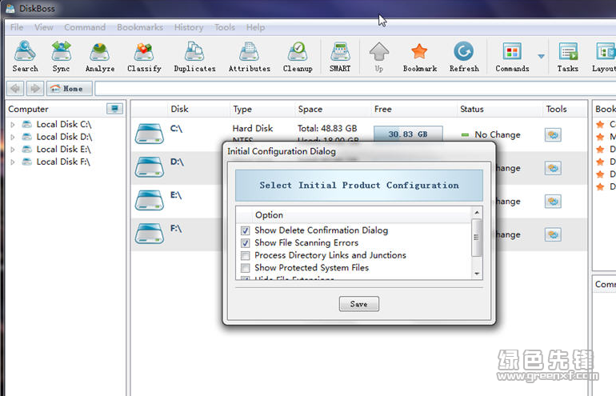Click the Computer panel monitor icon
Image resolution: width=616 pixels, height=396 pixels.
pyautogui.click(x=114, y=109)
